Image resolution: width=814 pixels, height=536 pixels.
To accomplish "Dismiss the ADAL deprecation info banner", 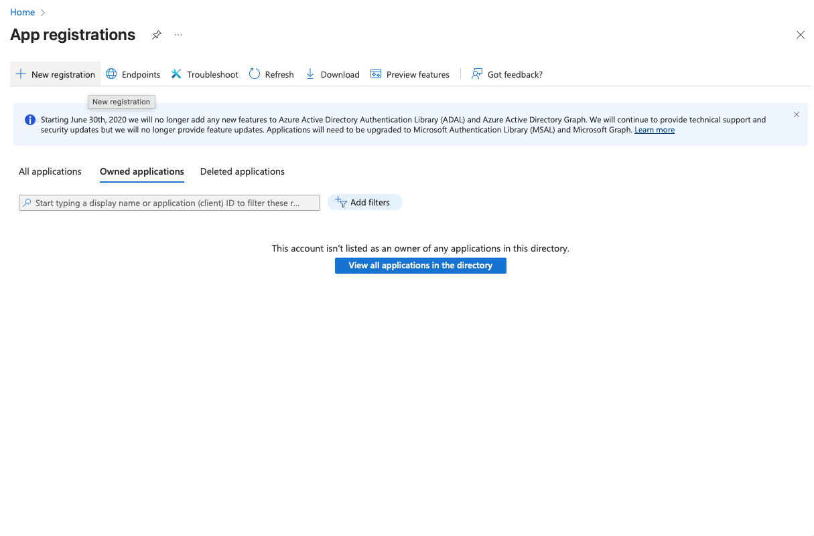I will [797, 114].
